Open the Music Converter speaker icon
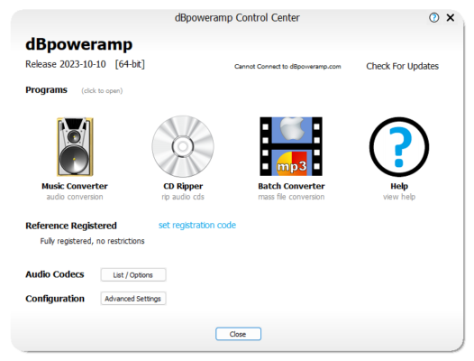 point(75,146)
